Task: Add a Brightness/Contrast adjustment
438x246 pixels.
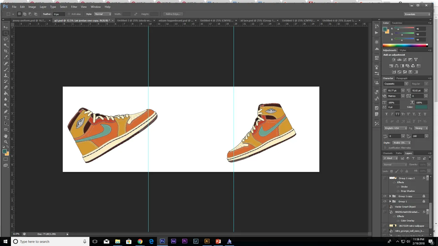Action: click(x=394, y=59)
